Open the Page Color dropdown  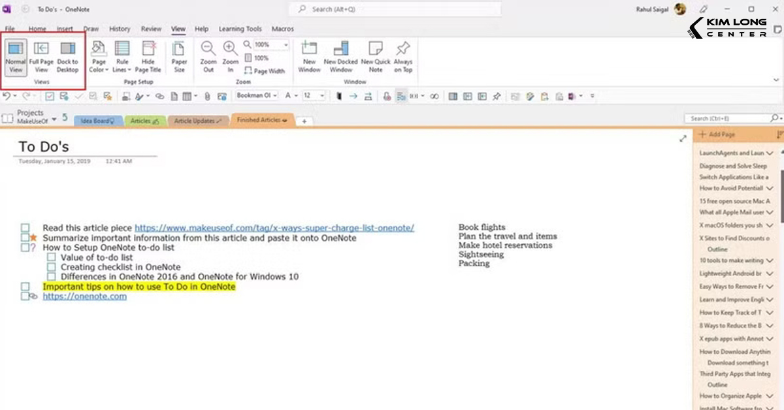(98, 57)
